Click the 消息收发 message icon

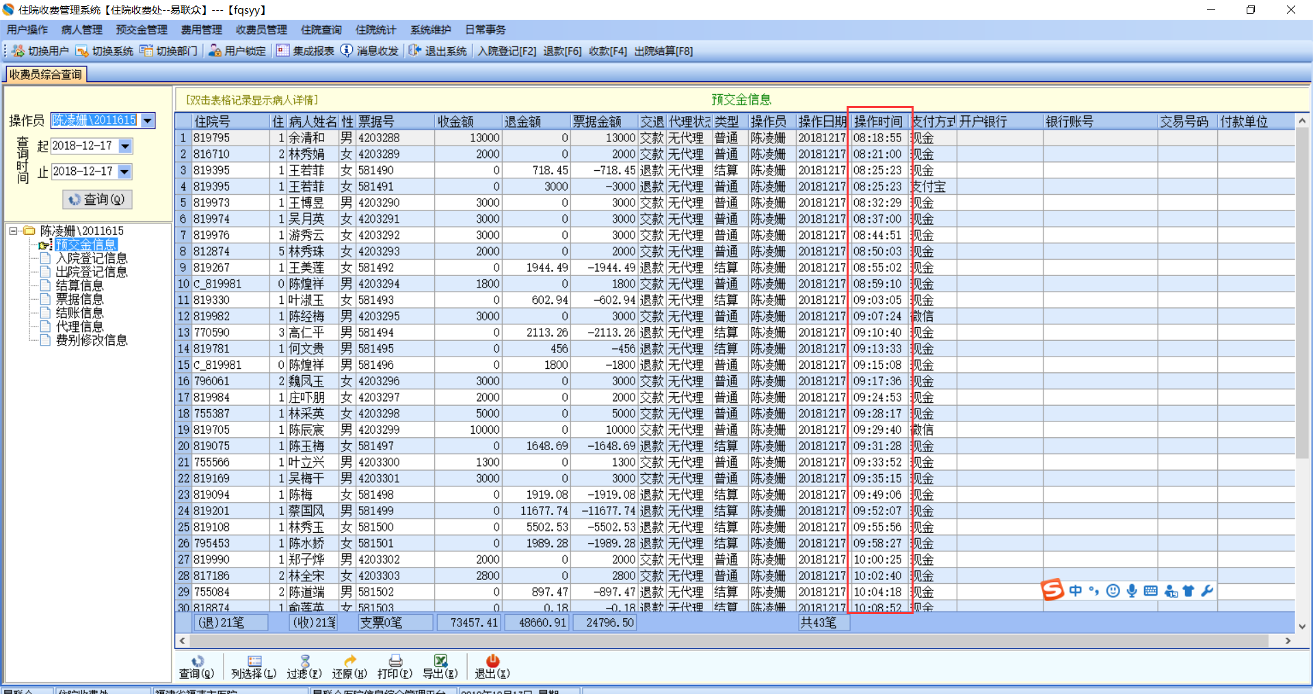347,51
